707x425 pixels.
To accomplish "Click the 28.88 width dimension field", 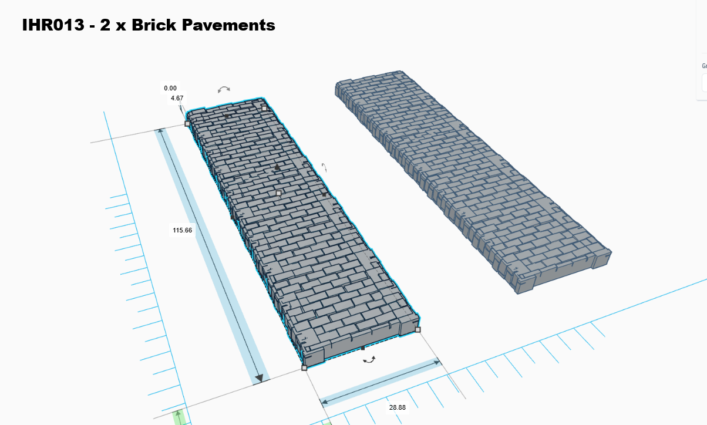I will tap(397, 407).
